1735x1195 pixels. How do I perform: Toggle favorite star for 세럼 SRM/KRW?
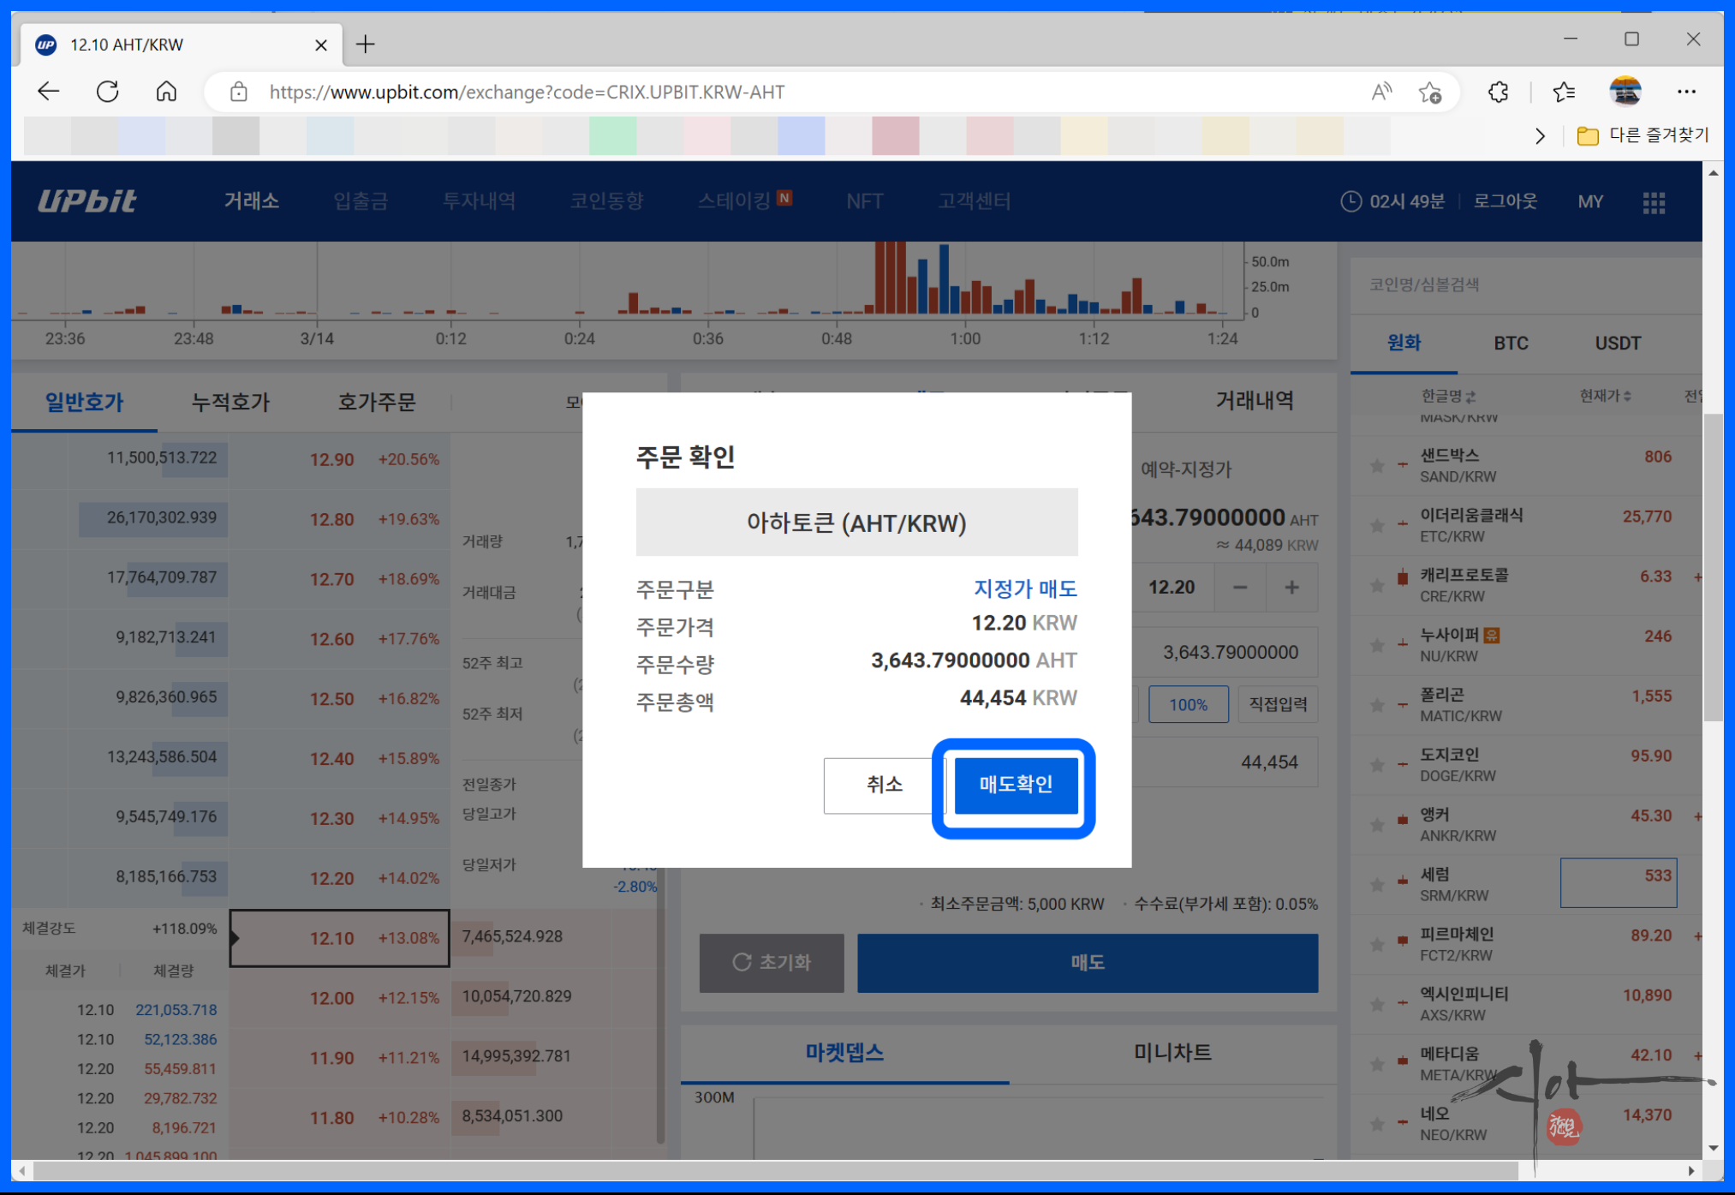1377,885
